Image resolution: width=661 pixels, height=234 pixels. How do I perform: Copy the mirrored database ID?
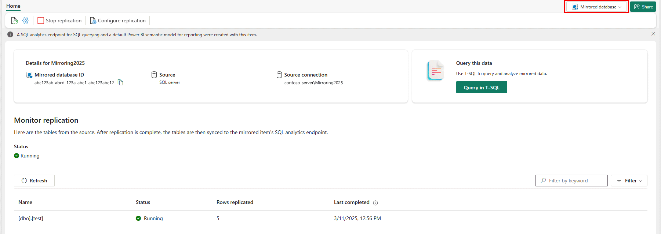pyautogui.click(x=120, y=83)
